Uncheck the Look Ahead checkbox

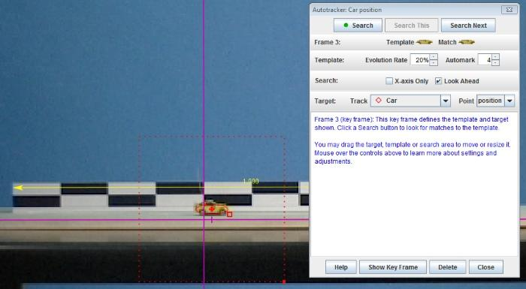coord(438,81)
